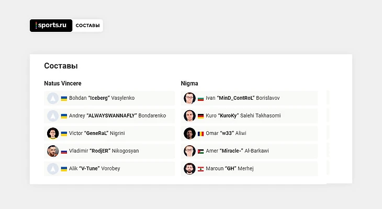Open Andrey ALWAYSWANNAFLY Bondarenko player link
The width and height of the screenshot is (382, 209).
click(x=117, y=115)
